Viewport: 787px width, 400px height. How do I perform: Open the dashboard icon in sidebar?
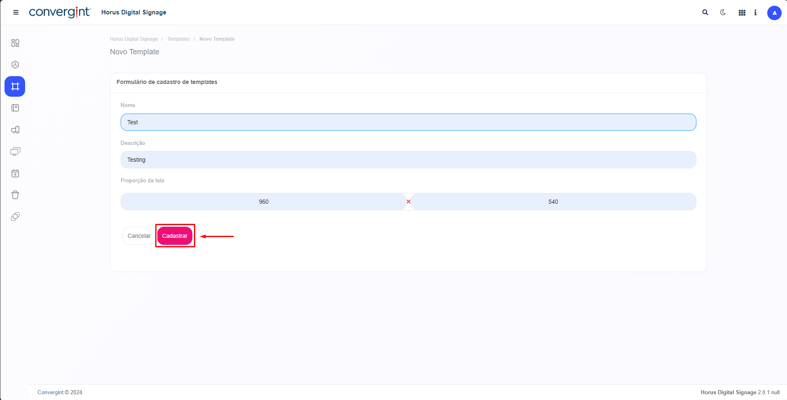pos(15,43)
